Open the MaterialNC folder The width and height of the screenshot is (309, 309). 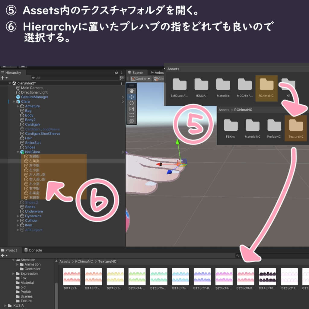tap(253, 129)
